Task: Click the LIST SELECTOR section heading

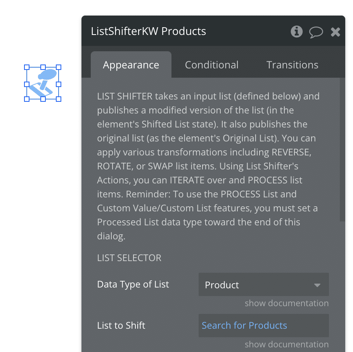Action: pos(129,258)
